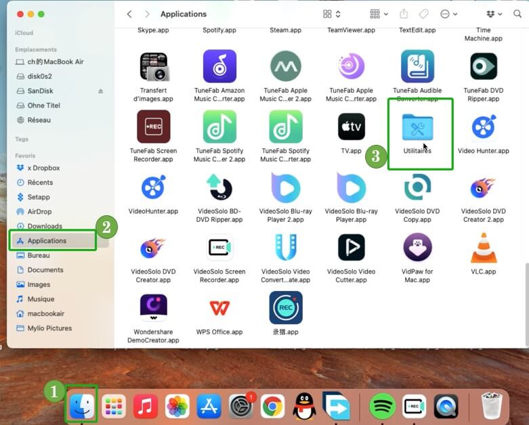
Task: Open the group-by options dropdown
Action: (x=379, y=14)
